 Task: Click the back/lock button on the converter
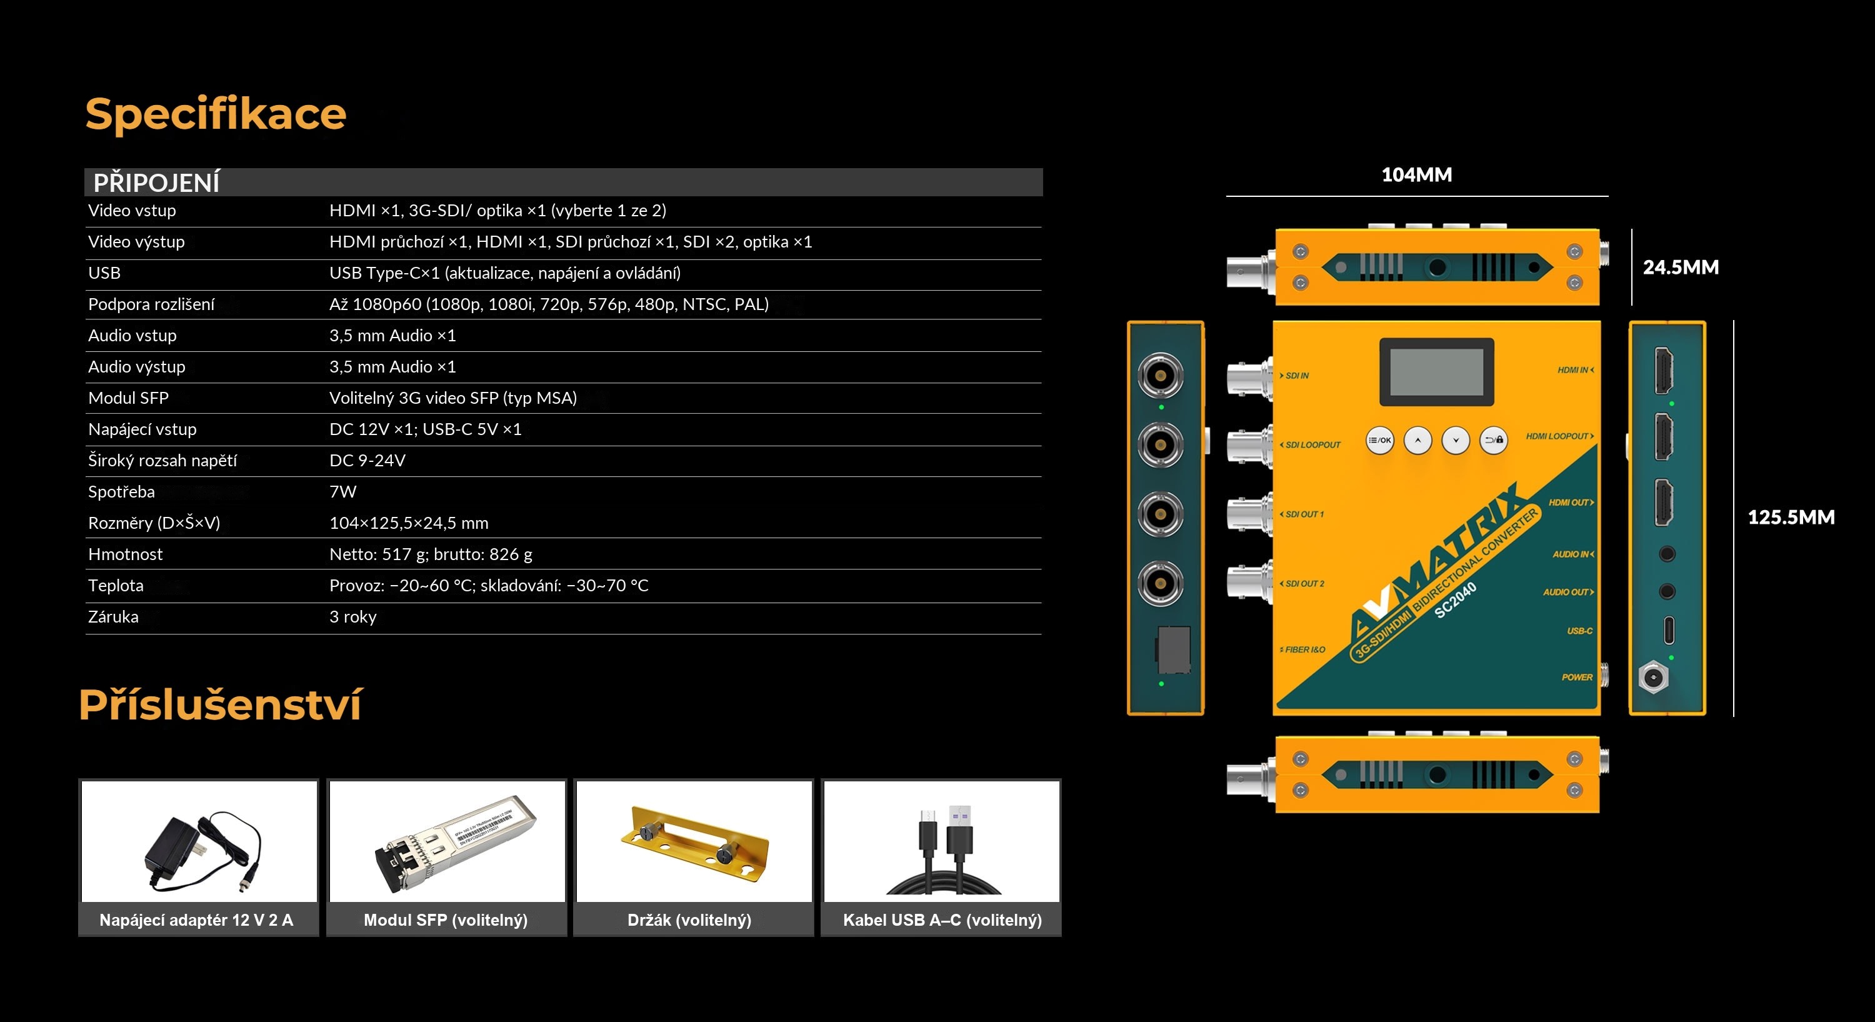pos(1494,439)
